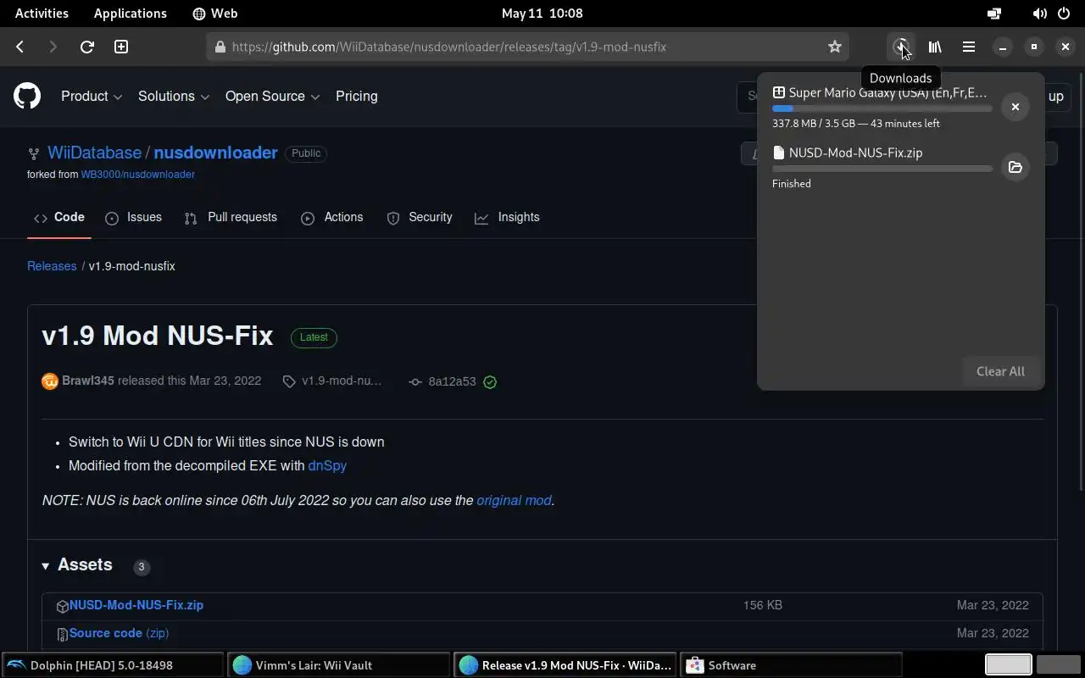The height and width of the screenshot is (678, 1085).
Task: Click the Releases breadcrumb link
Action: point(52,266)
